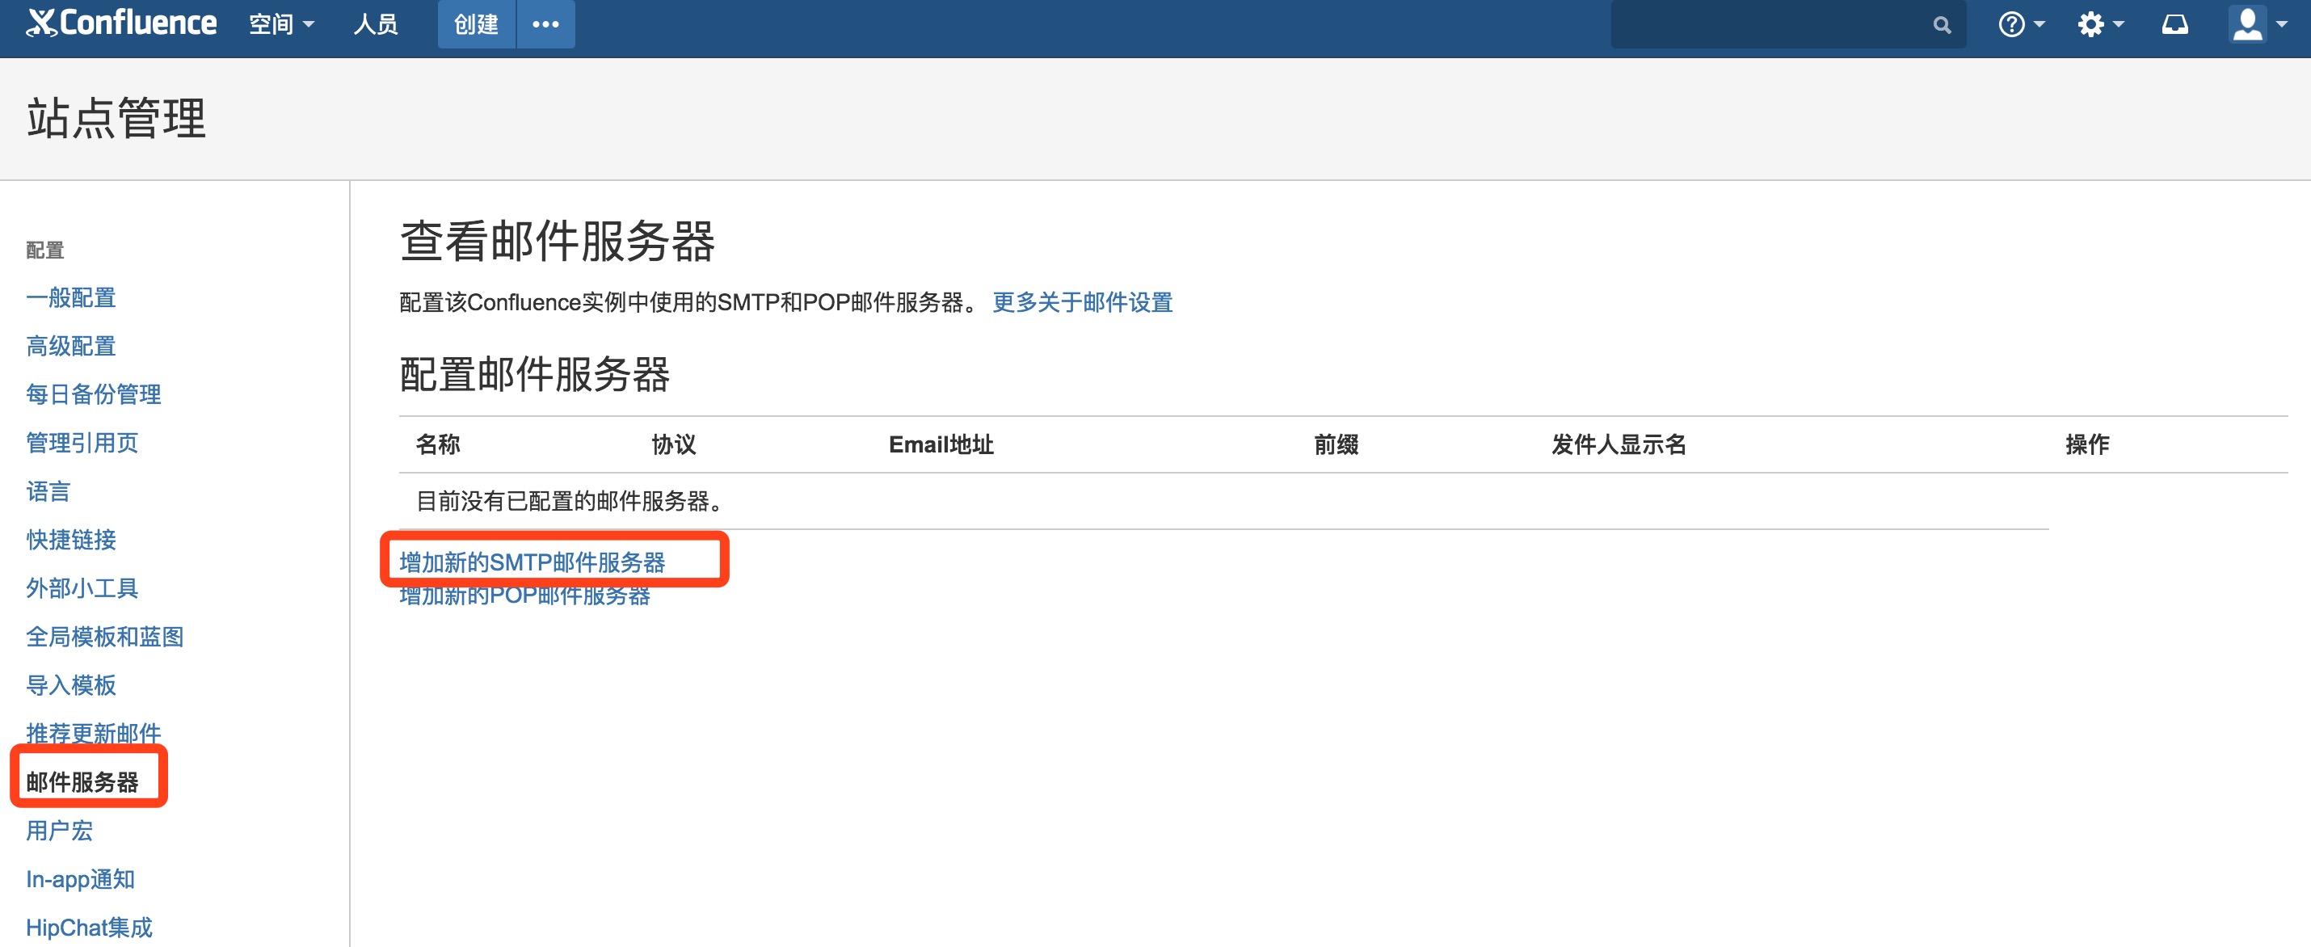Open 更多关于邮件设置 help link

pyautogui.click(x=1082, y=302)
